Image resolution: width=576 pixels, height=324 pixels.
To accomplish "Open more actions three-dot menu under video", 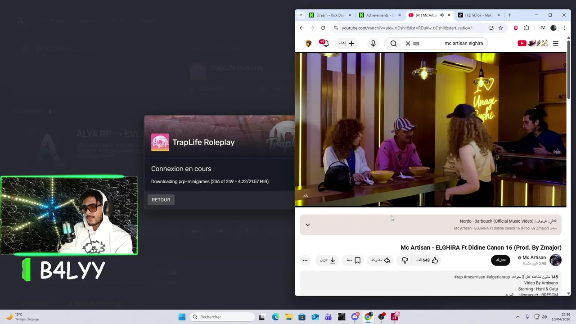I will click(x=305, y=260).
